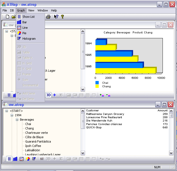The width and height of the screenshot is (177, 171).
Task: Collapse the 1994 node in lower tree
Action: (x=12, y=115)
